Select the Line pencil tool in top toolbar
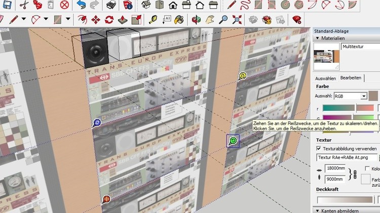This screenshot has height=213, width=380. coord(232,5)
